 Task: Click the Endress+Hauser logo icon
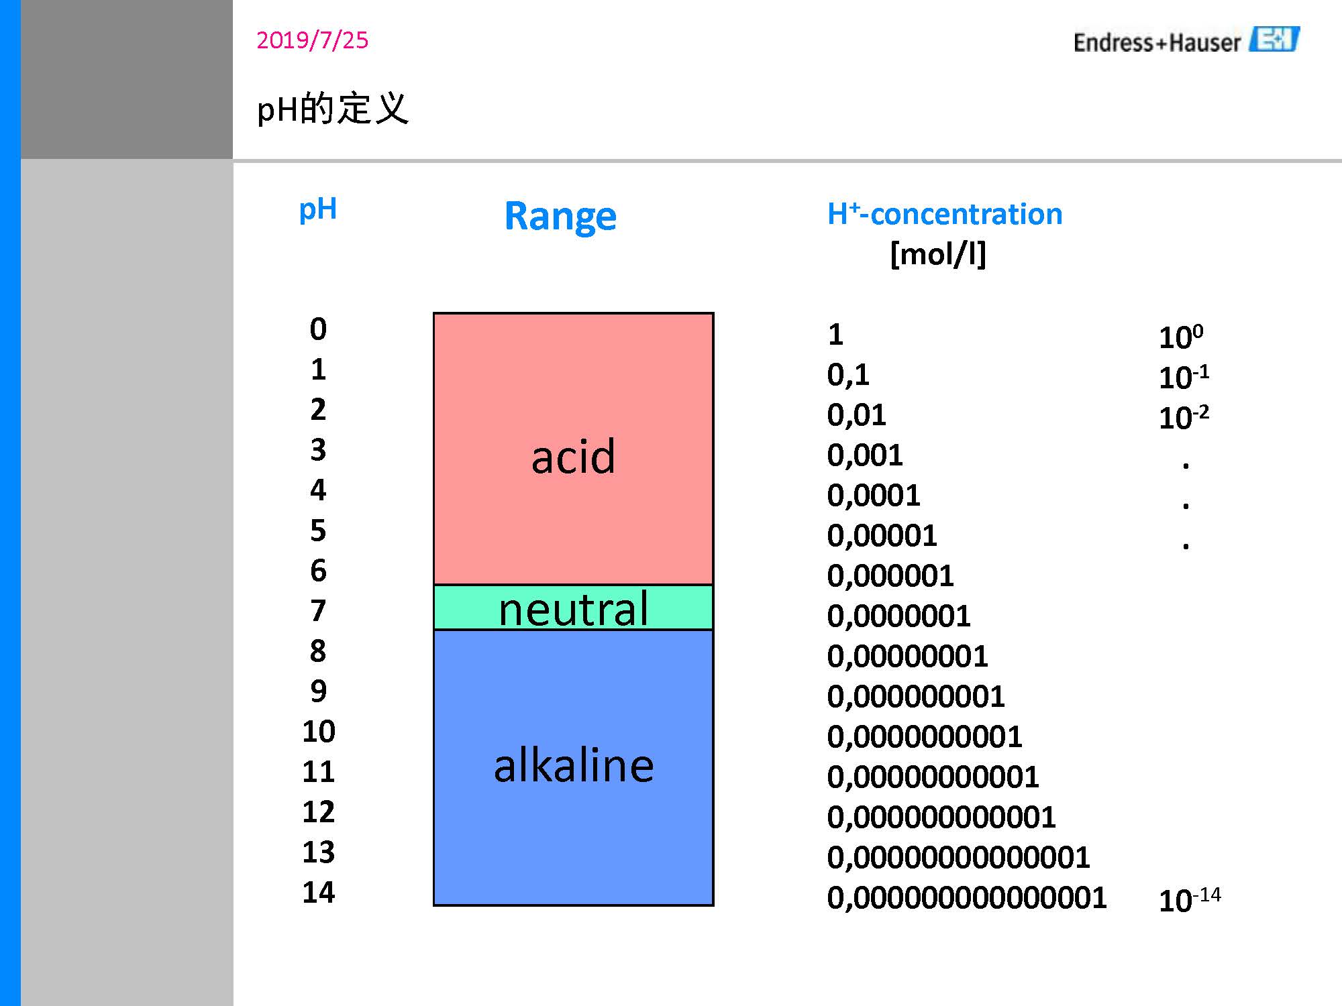coord(1274,40)
